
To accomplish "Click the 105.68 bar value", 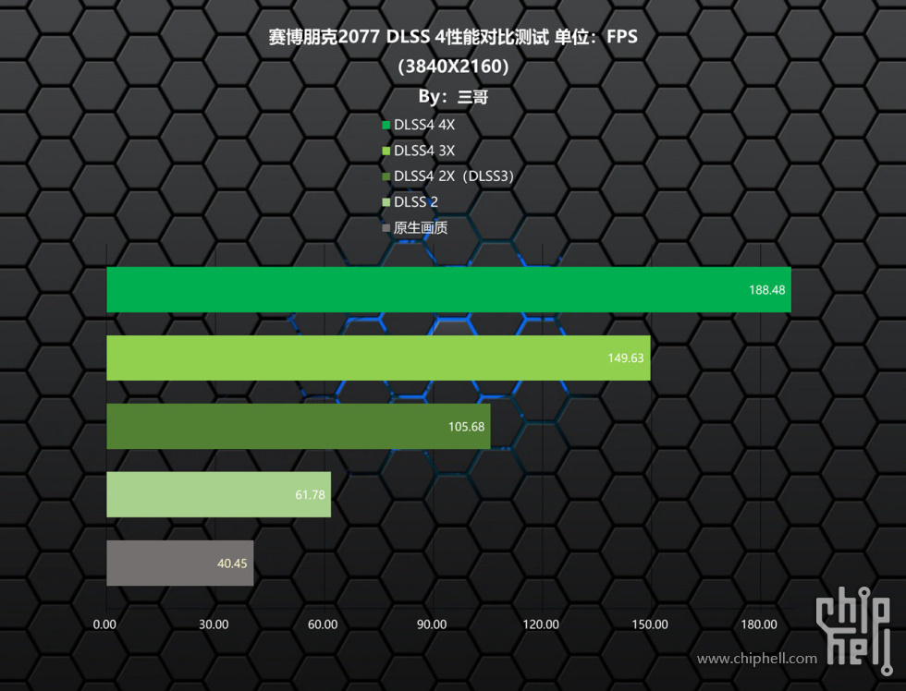I will pyautogui.click(x=466, y=427).
